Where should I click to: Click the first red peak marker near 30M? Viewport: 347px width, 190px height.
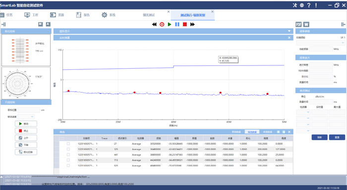tap(68, 91)
